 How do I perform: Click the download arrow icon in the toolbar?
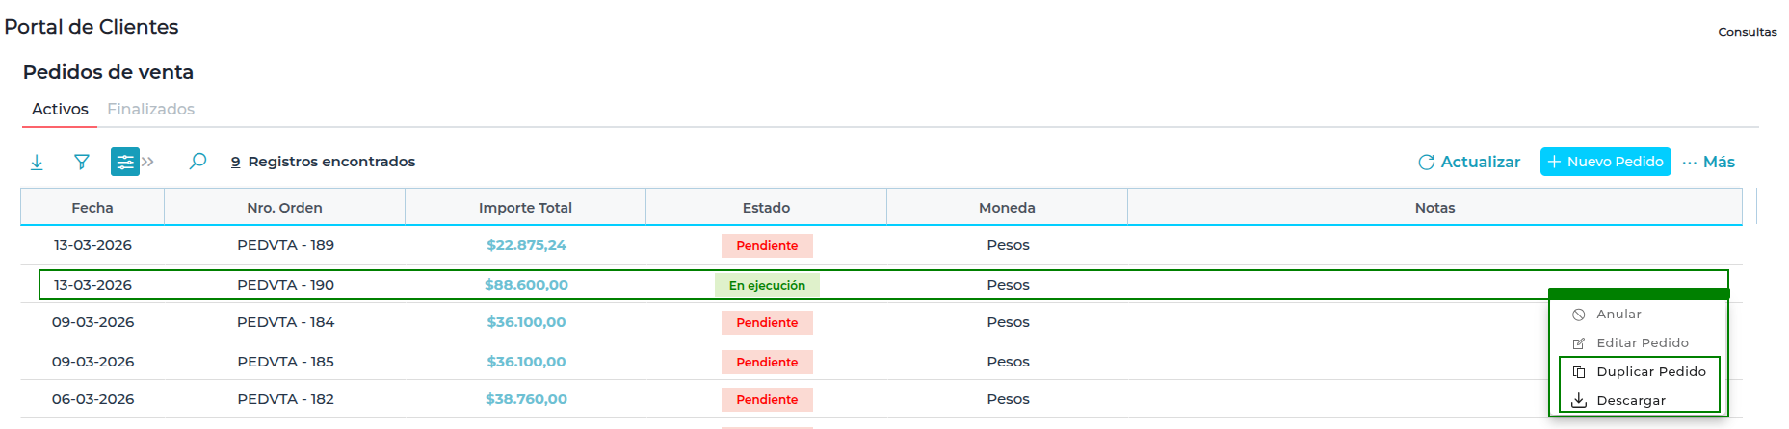click(x=37, y=162)
